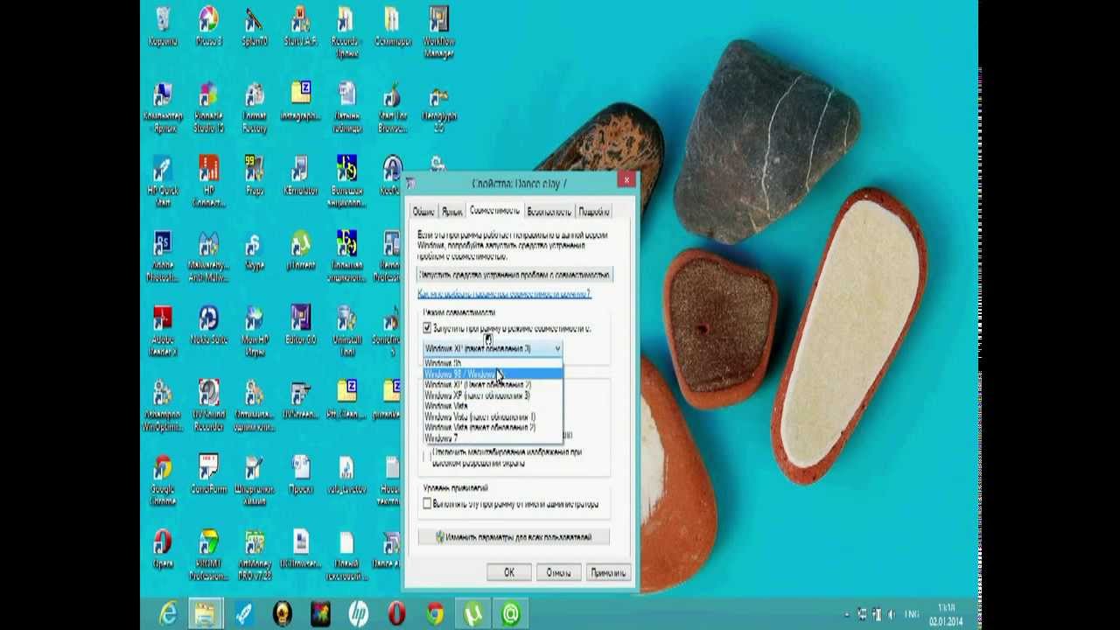Click the Отмена button
Image resolution: width=1120 pixels, height=630 pixels.
click(x=558, y=572)
